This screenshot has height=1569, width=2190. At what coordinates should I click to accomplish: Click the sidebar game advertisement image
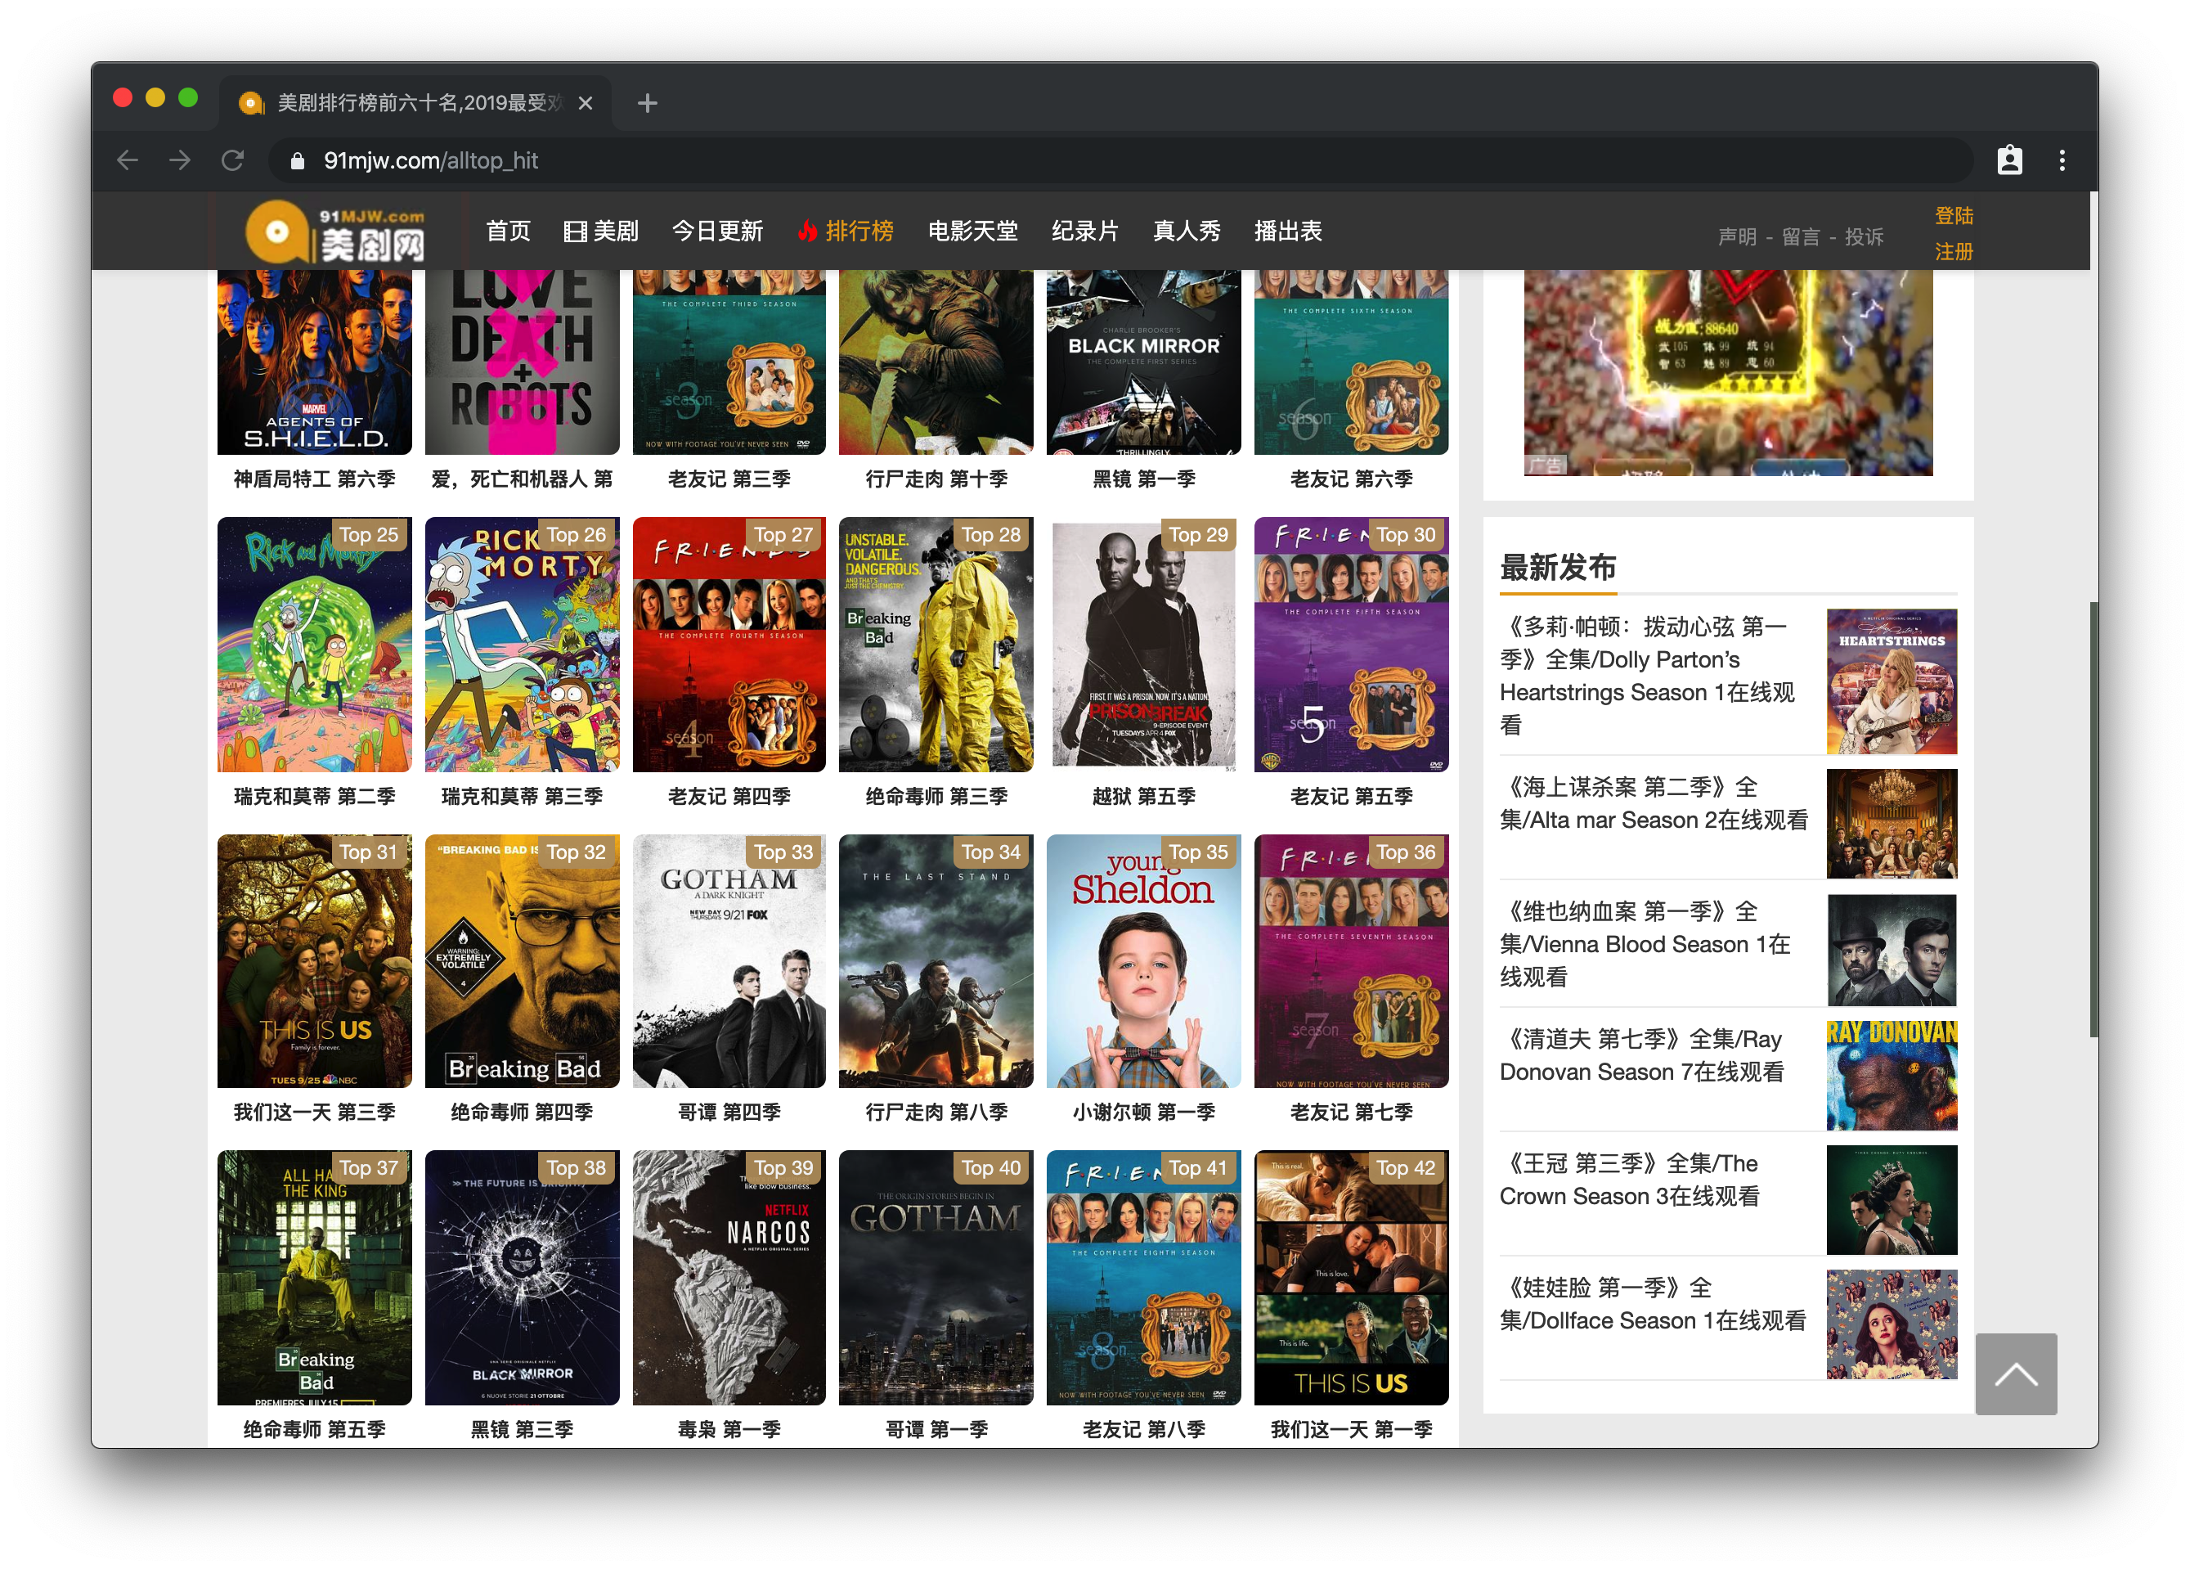[1727, 373]
